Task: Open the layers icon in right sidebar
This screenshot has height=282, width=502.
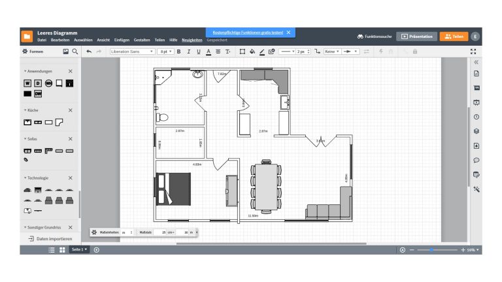Action: coord(477,131)
